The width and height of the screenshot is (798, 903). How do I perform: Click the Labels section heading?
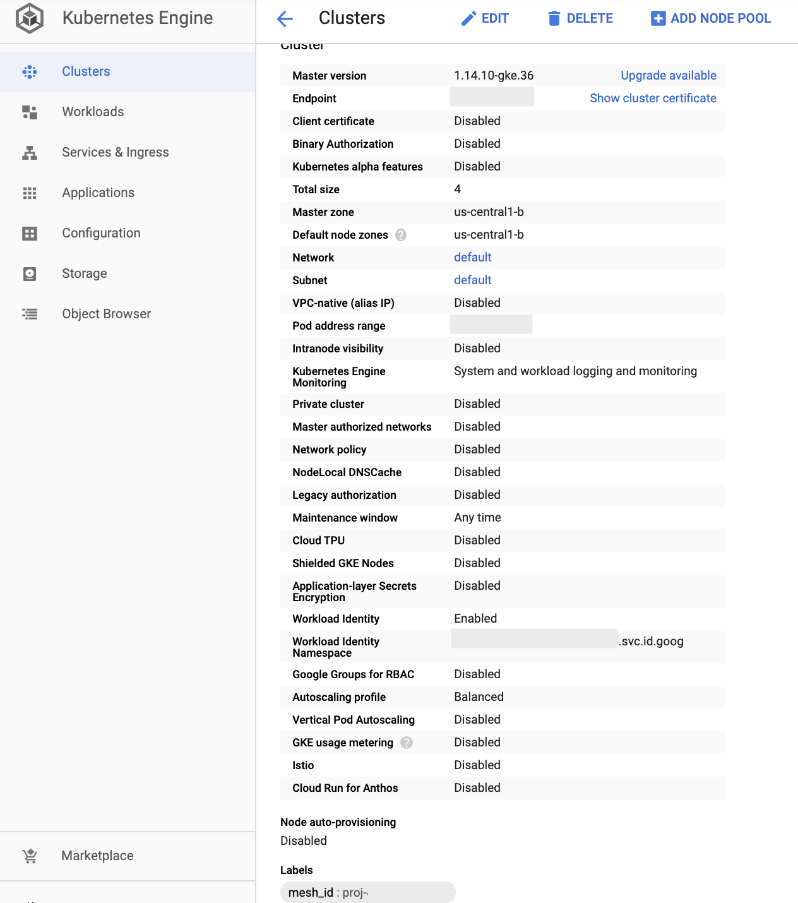pos(297,870)
